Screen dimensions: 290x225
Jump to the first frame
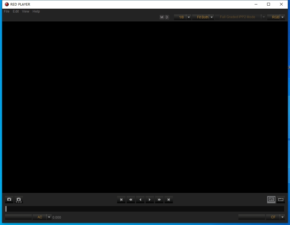[121, 200]
